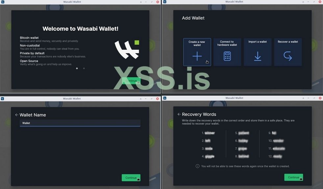Click the "Add Wallet" page title
Screen dimensions: 323x189
pos(193,18)
